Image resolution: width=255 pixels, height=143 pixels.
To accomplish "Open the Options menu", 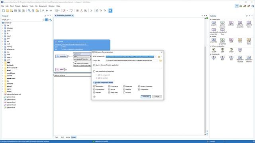I will pyautogui.click(x=25, y=6).
